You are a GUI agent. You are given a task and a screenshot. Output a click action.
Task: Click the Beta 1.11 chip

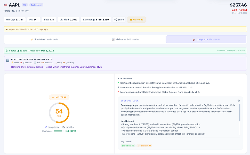pyautogui.click(x=49, y=20)
